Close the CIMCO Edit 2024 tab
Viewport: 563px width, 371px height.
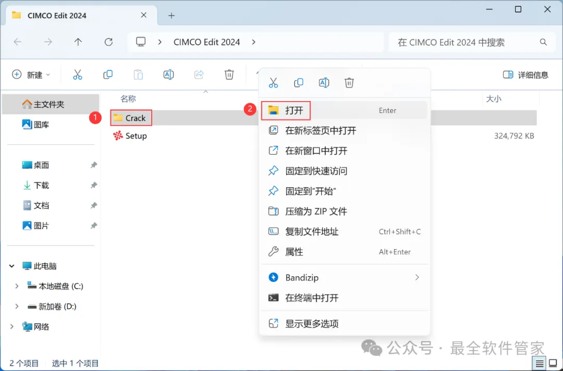(x=144, y=15)
